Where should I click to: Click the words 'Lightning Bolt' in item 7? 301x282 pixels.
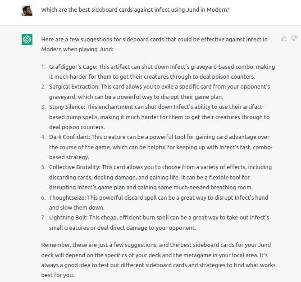[x=68, y=218]
